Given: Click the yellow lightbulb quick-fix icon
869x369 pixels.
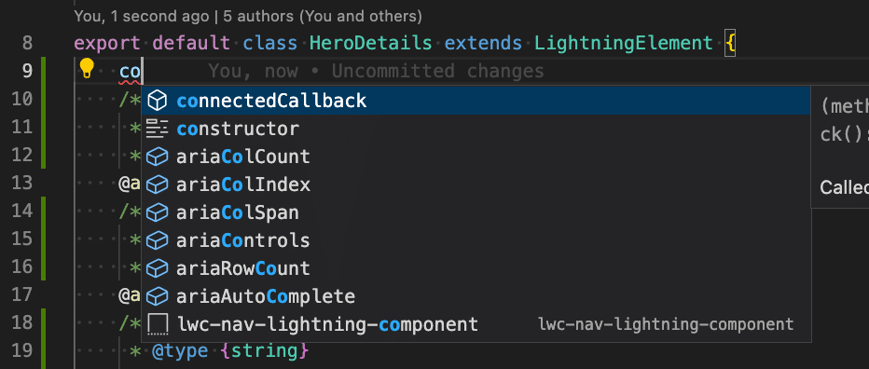Looking at the screenshot, I should point(87,69).
